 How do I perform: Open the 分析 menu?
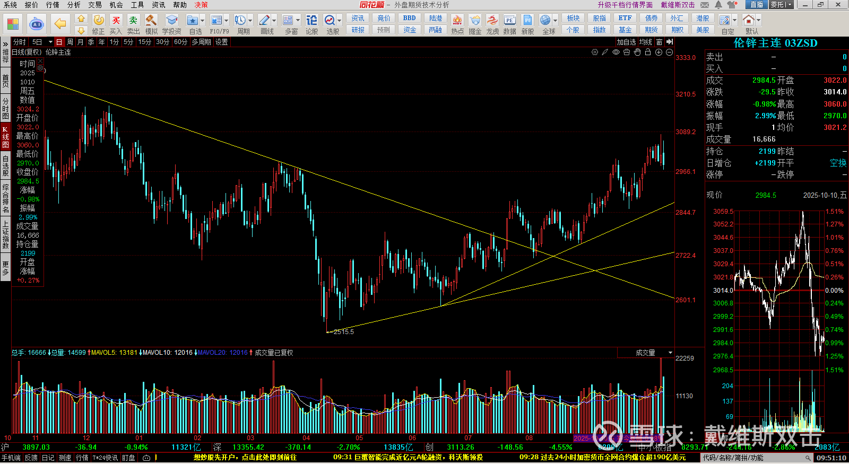tap(74, 5)
